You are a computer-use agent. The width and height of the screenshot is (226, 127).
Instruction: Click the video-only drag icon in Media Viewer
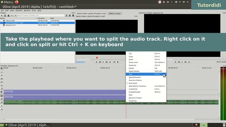pyautogui.click(x=114, y=62)
